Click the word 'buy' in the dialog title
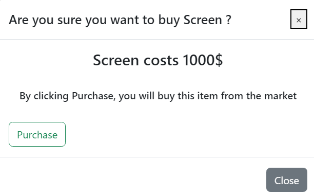314x196 pixels. coord(169,20)
